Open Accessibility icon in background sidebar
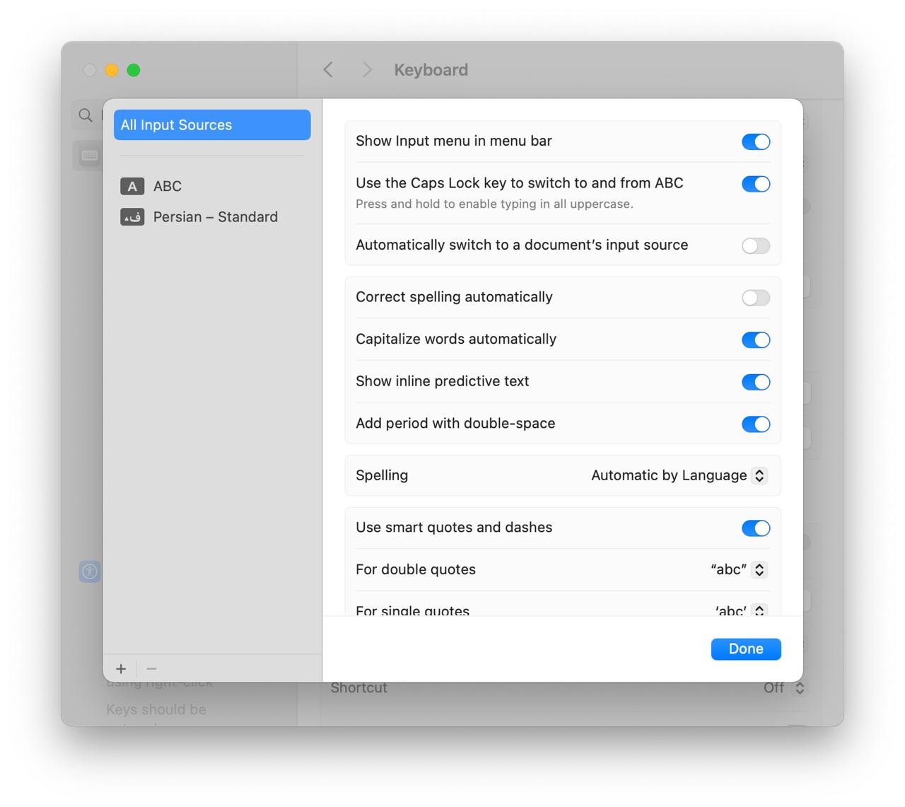905x807 pixels. click(90, 571)
